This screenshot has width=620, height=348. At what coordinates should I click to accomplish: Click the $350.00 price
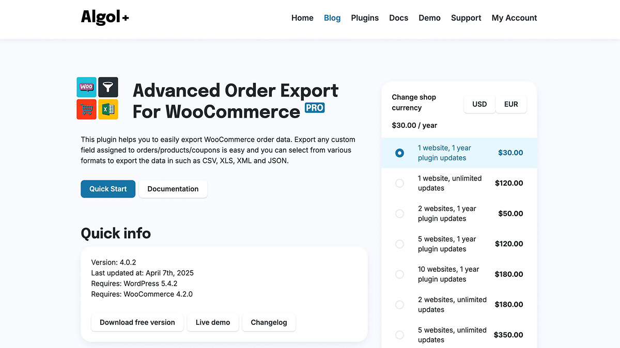[x=508, y=335]
